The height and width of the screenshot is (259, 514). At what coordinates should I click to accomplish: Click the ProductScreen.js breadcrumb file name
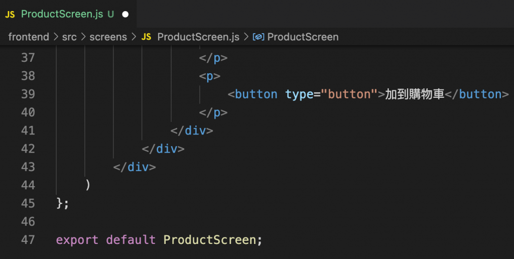198,37
